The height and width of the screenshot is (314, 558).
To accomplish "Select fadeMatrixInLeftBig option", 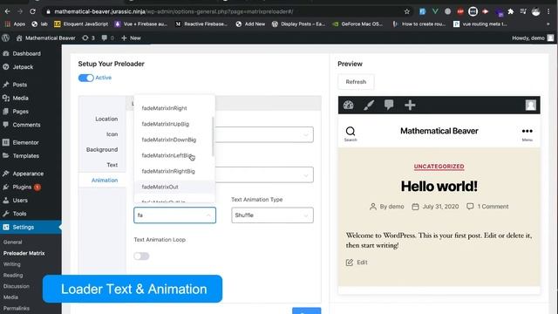I will (x=174, y=155).
